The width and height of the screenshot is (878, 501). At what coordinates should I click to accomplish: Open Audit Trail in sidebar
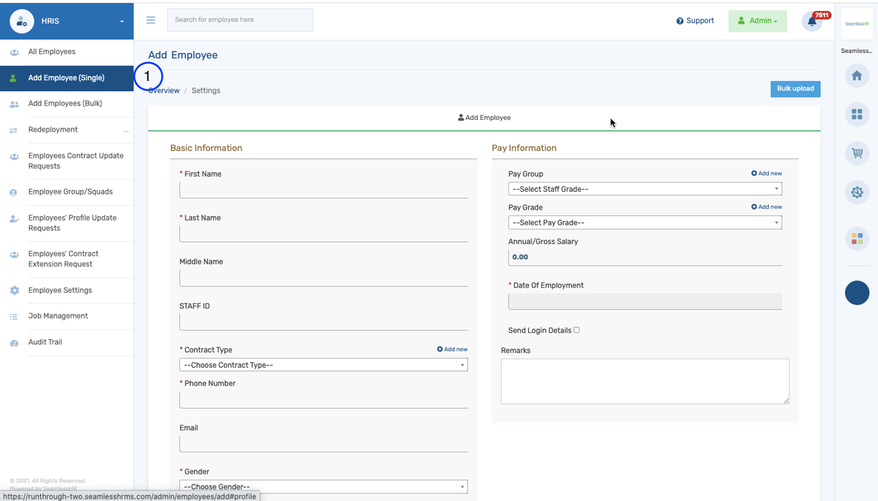(45, 342)
